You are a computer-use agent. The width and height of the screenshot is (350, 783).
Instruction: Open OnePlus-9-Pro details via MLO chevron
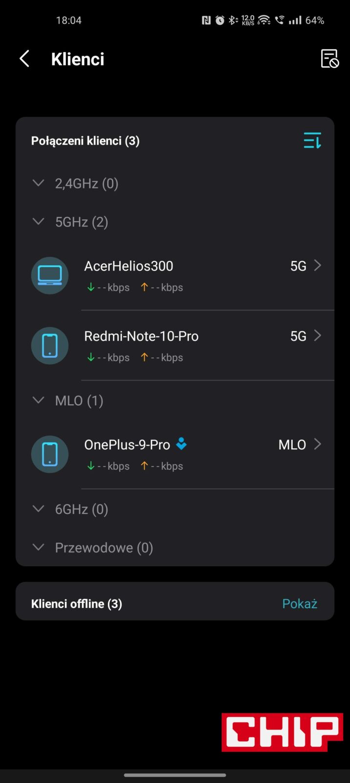[318, 444]
